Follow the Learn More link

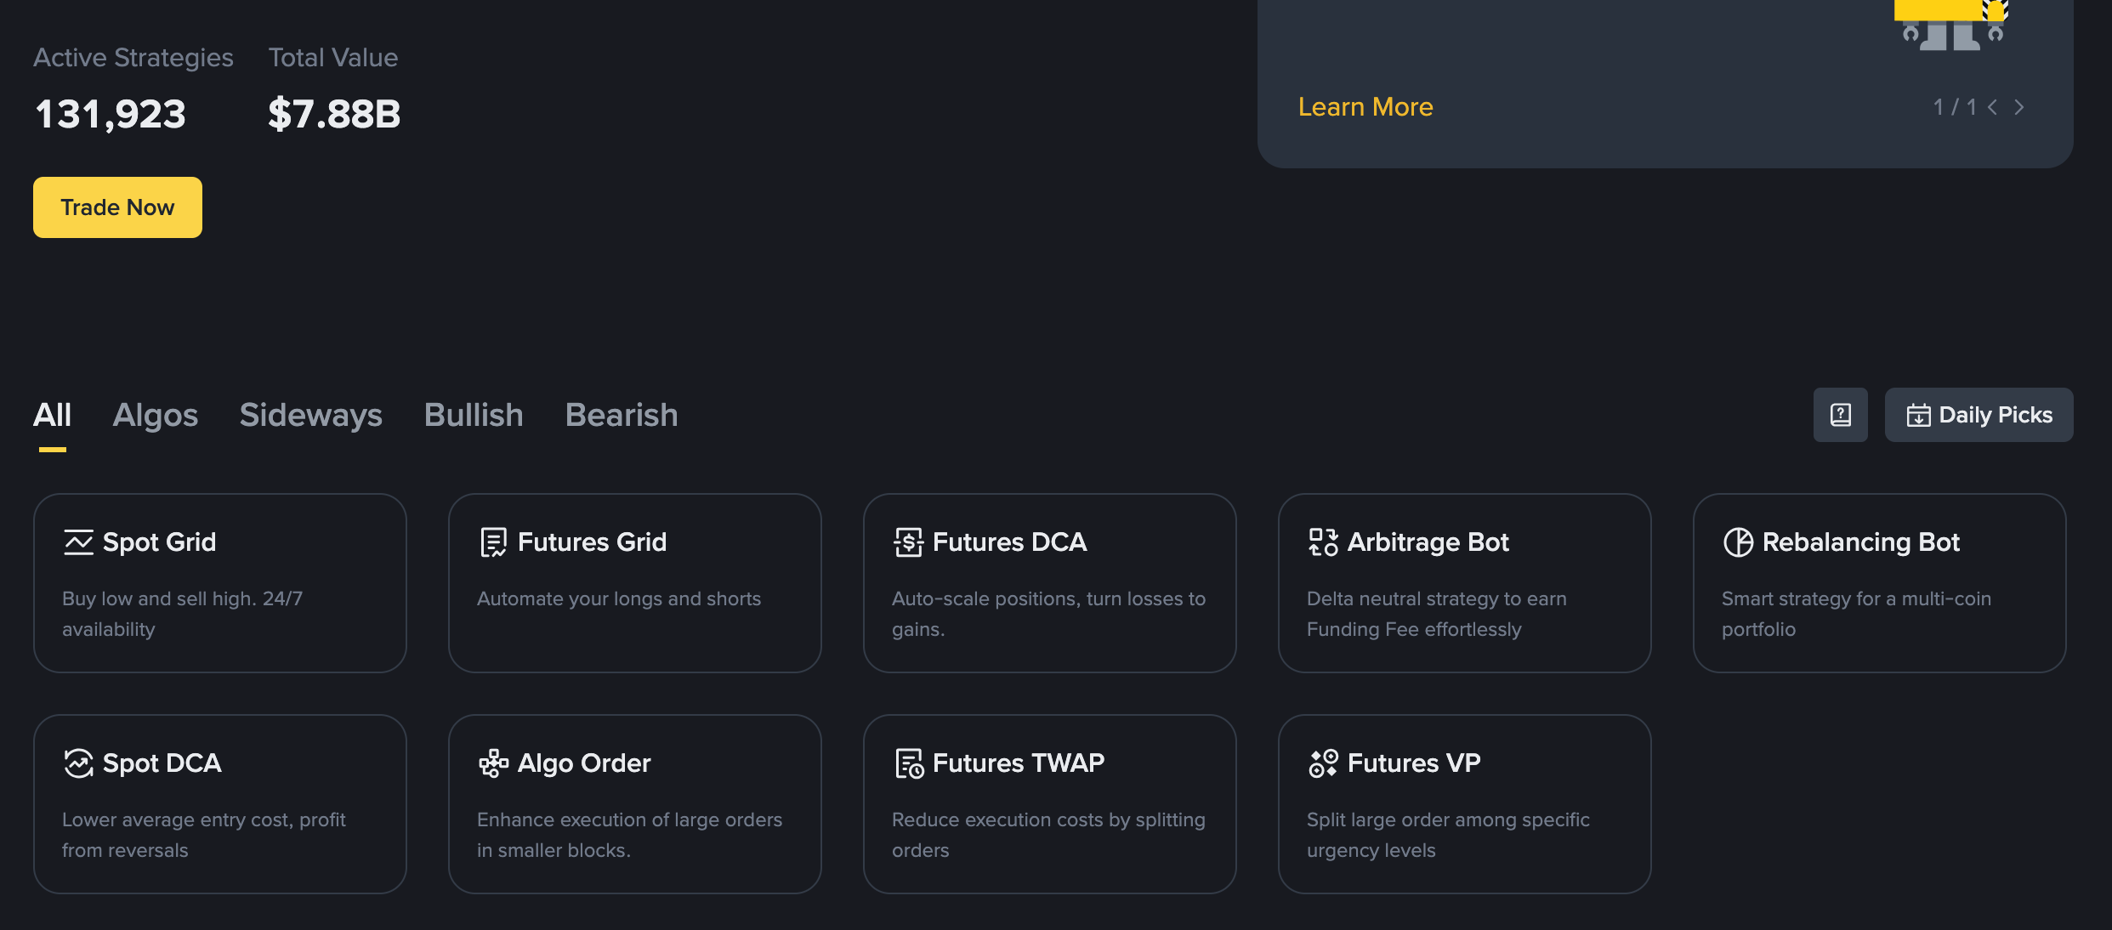(1365, 107)
